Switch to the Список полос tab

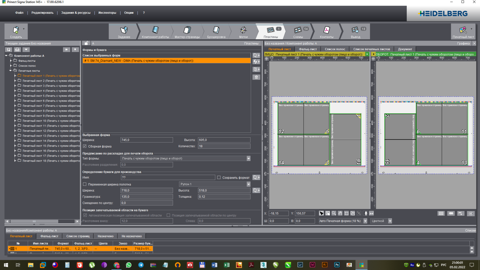[x=335, y=49]
